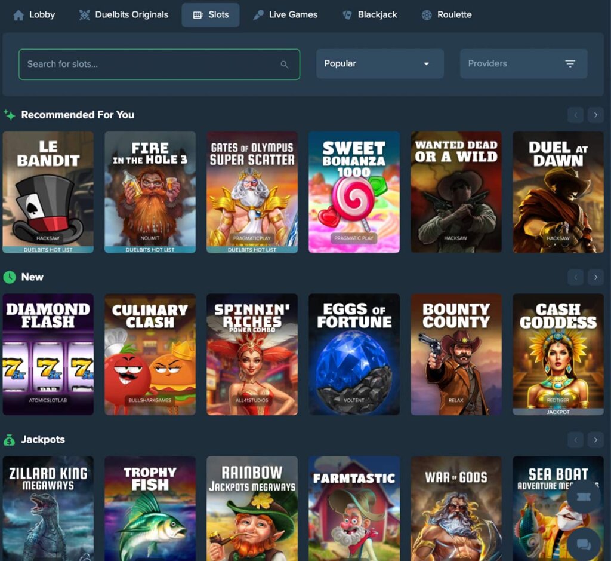The height and width of the screenshot is (561, 611).
Task: Open the Lobby tab
Action: point(34,15)
